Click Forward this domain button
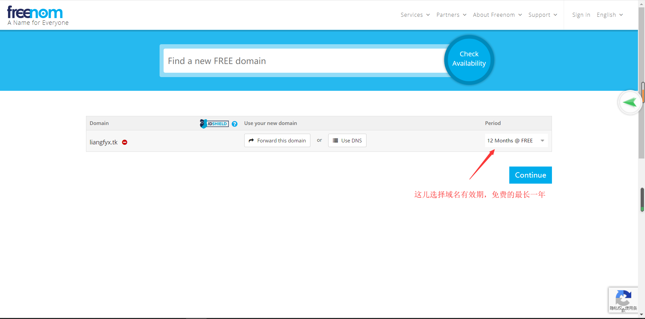 (277, 141)
